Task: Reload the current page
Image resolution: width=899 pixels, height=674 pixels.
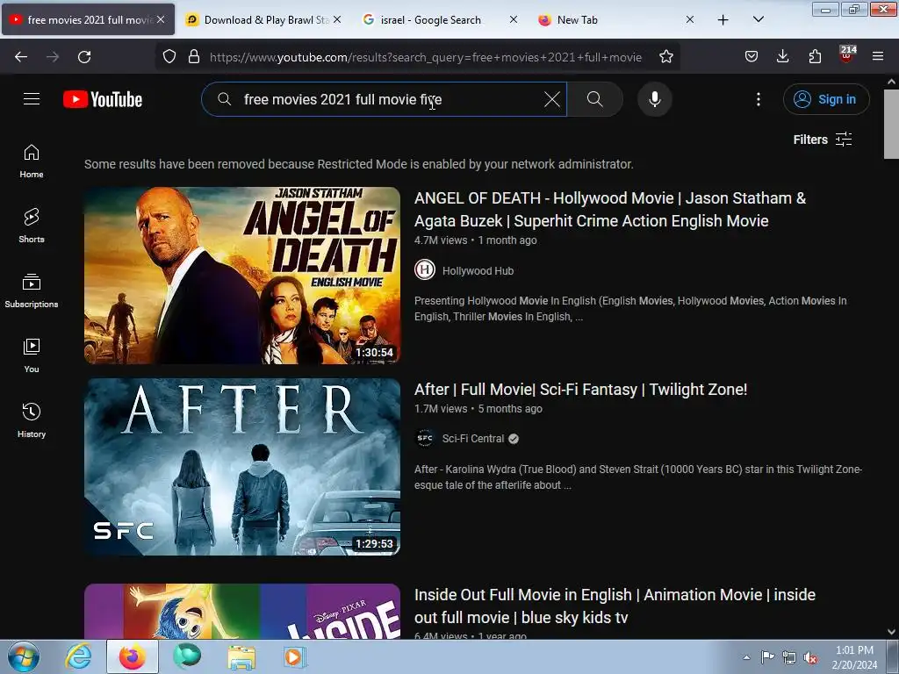Action: pyautogui.click(x=84, y=57)
